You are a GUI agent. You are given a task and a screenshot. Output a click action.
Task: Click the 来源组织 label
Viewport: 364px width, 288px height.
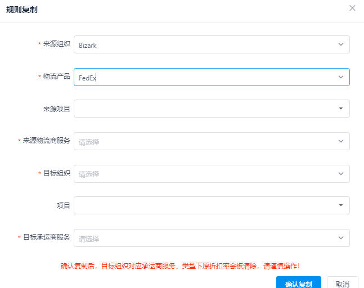[57, 44]
